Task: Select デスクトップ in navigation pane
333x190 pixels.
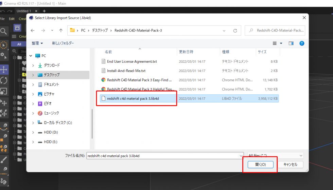Action: coord(52,75)
